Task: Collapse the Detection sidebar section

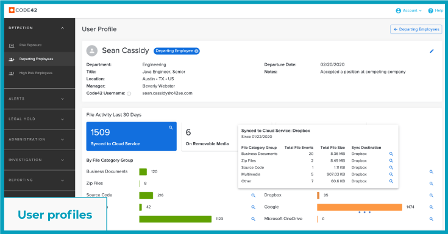Action: tap(62, 28)
